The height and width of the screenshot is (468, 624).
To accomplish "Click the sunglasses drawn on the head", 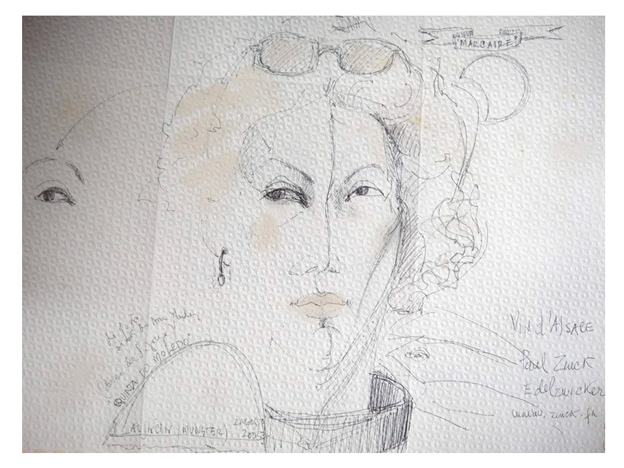I will click(325, 53).
